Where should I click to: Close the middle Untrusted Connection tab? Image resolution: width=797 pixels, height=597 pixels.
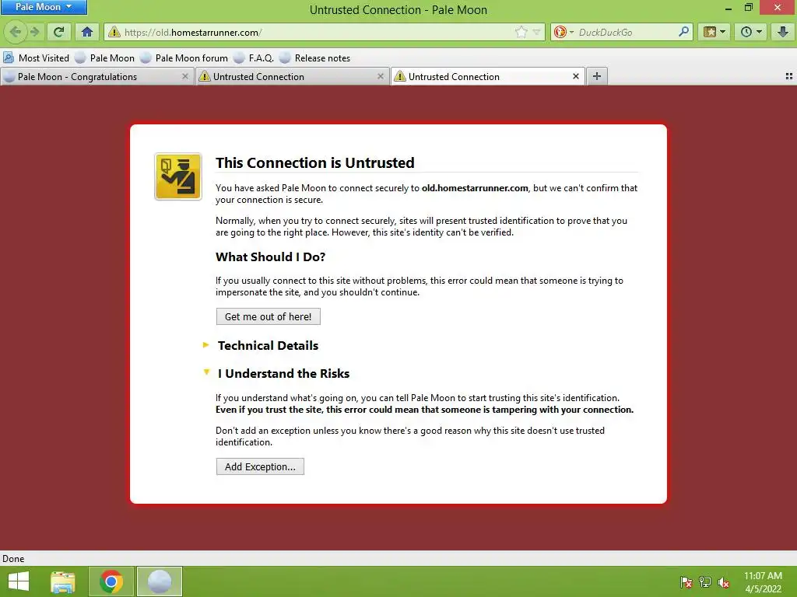380,76
